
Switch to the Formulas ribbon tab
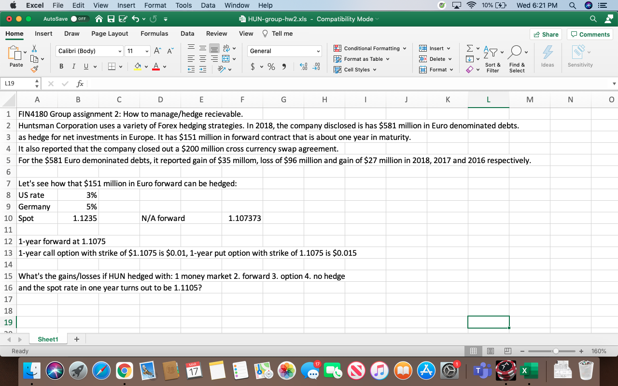(154, 34)
